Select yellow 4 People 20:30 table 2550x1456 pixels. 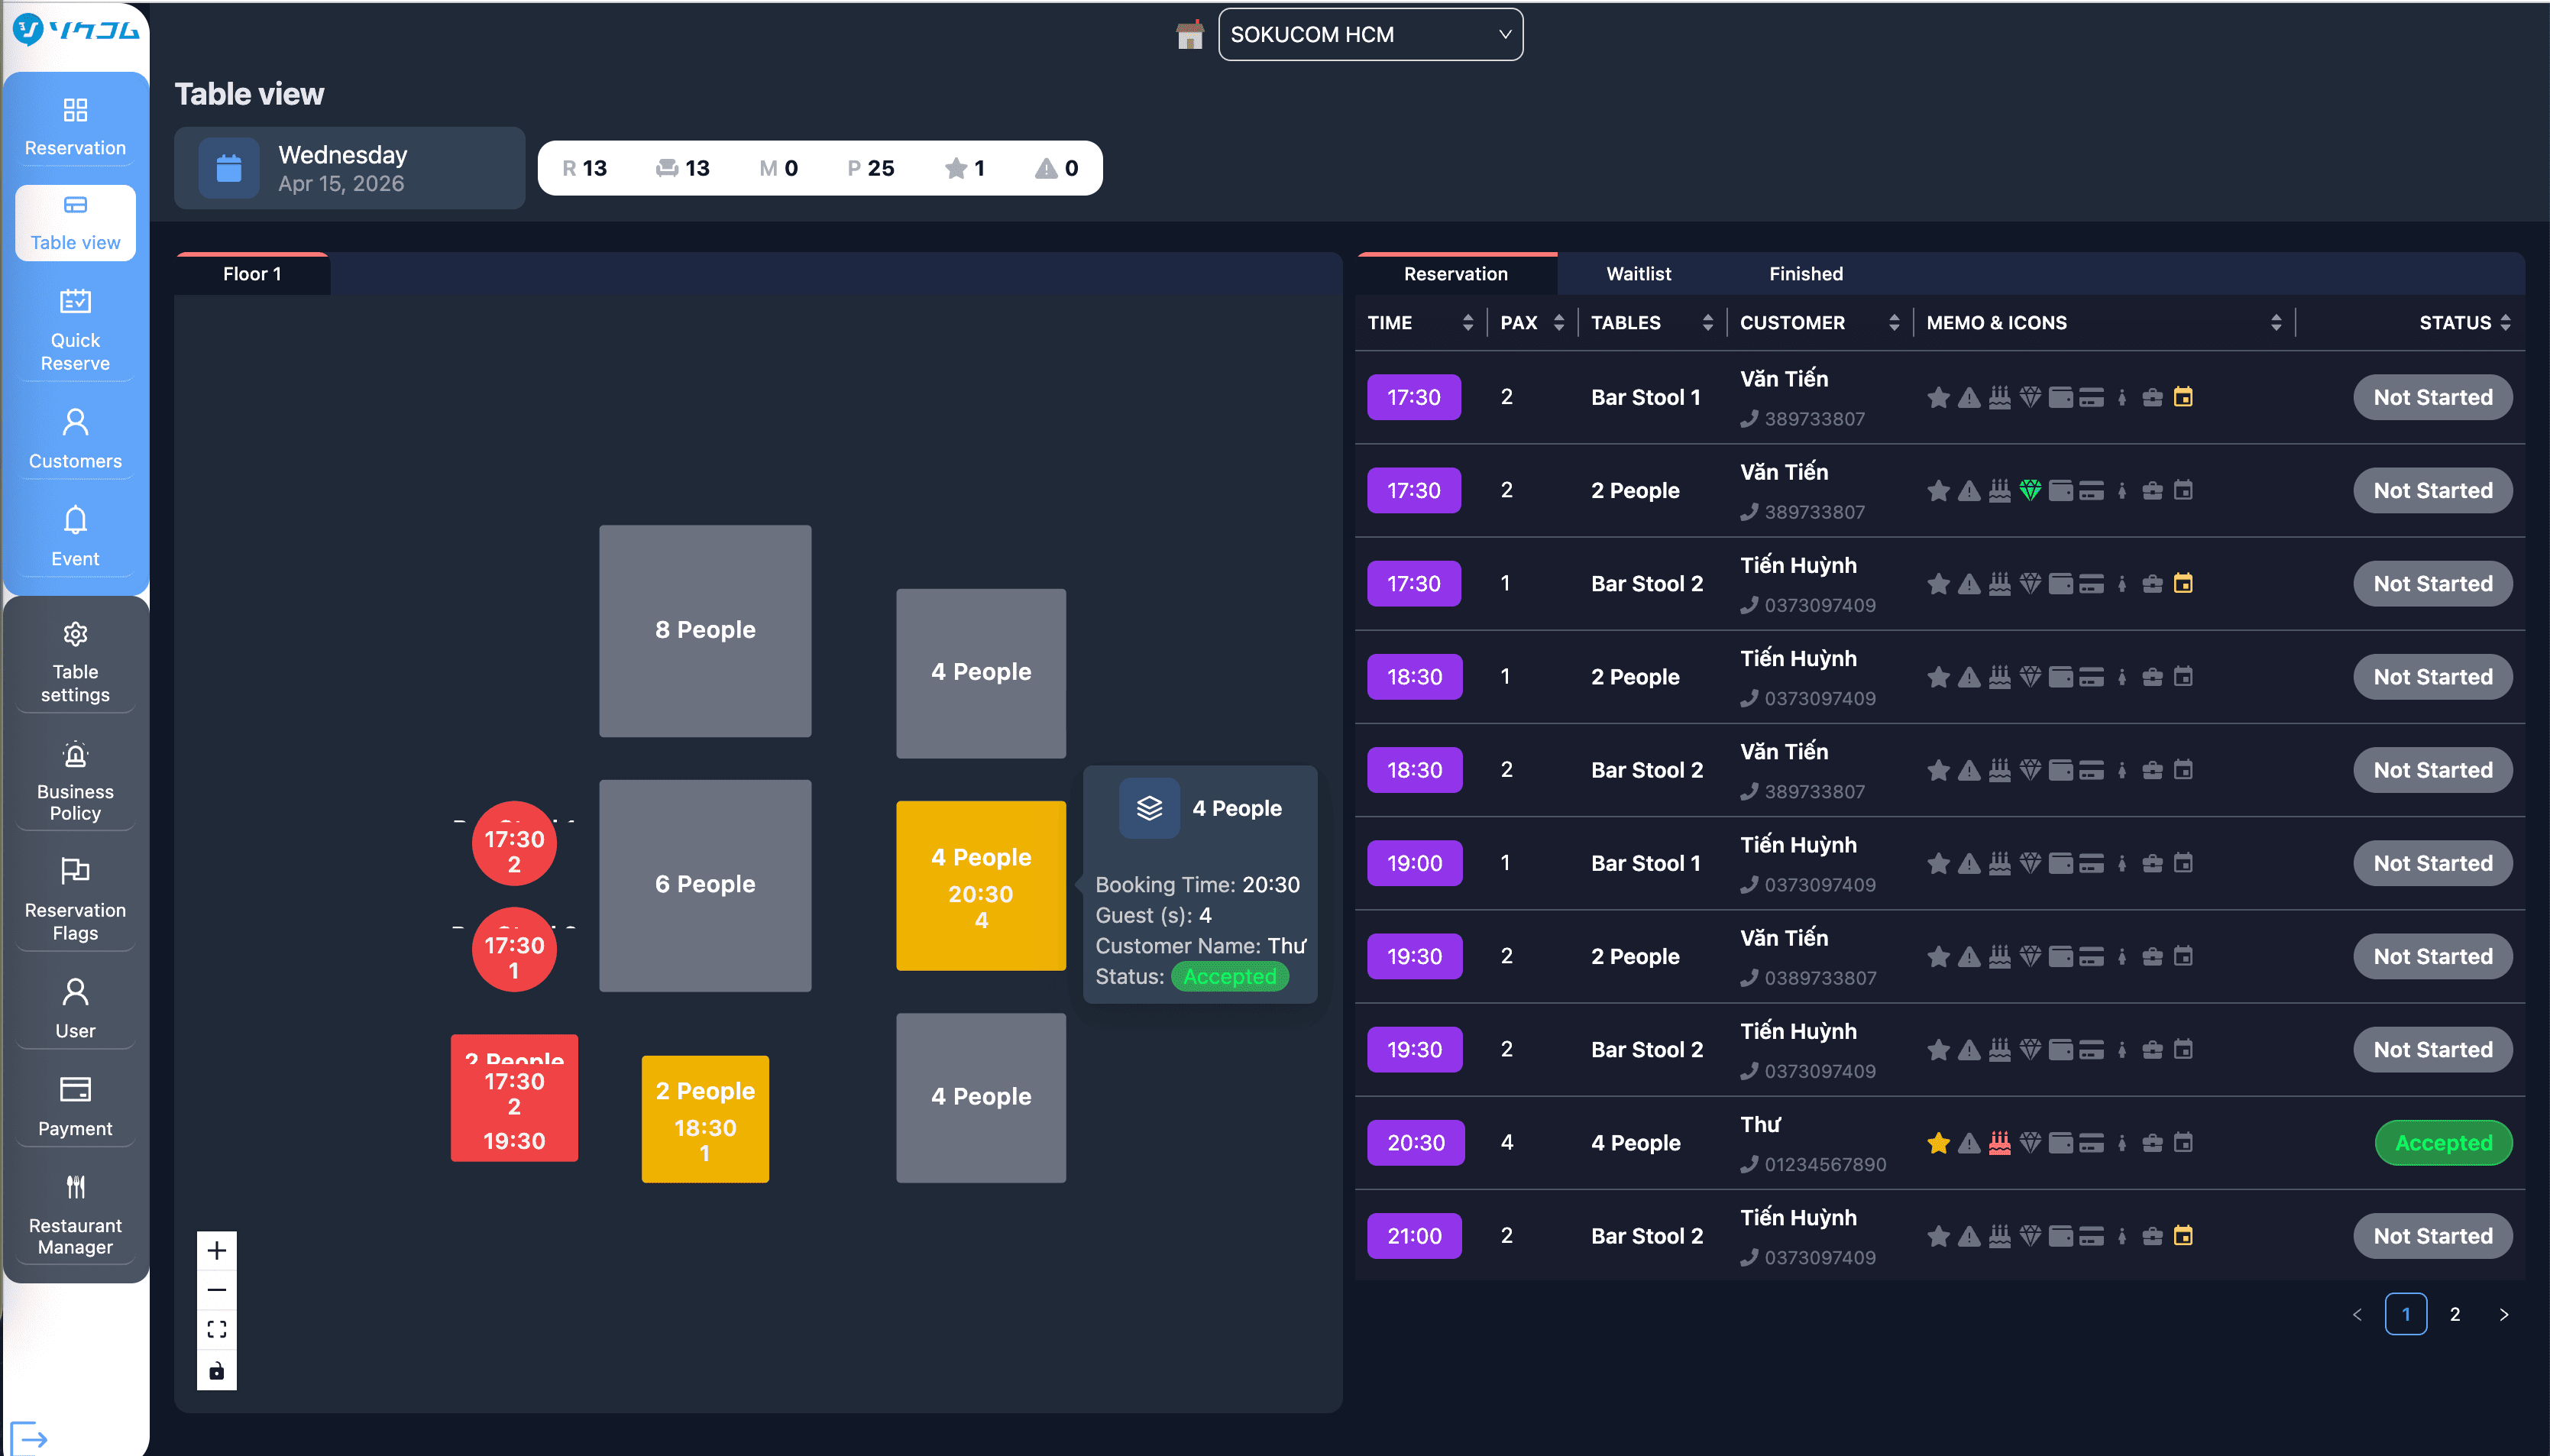[980, 886]
